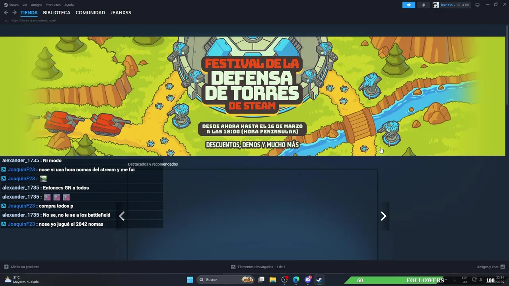Click the friends icon beside Amigos y chat

pyautogui.click(x=503, y=267)
